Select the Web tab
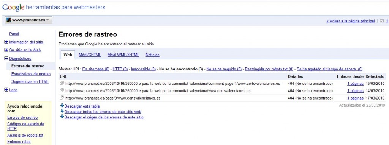Image resolution: width=389 pixels, height=145 pixels. coord(68,55)
